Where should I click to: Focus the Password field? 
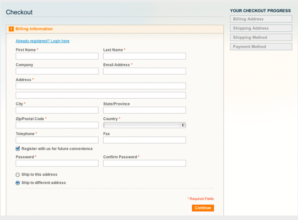tap(57, 163)
